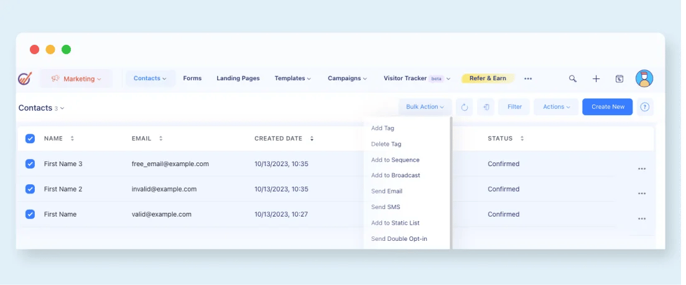Open the Actions dropdown
This screenshot has width=686, height=285.
pos(556,107)
